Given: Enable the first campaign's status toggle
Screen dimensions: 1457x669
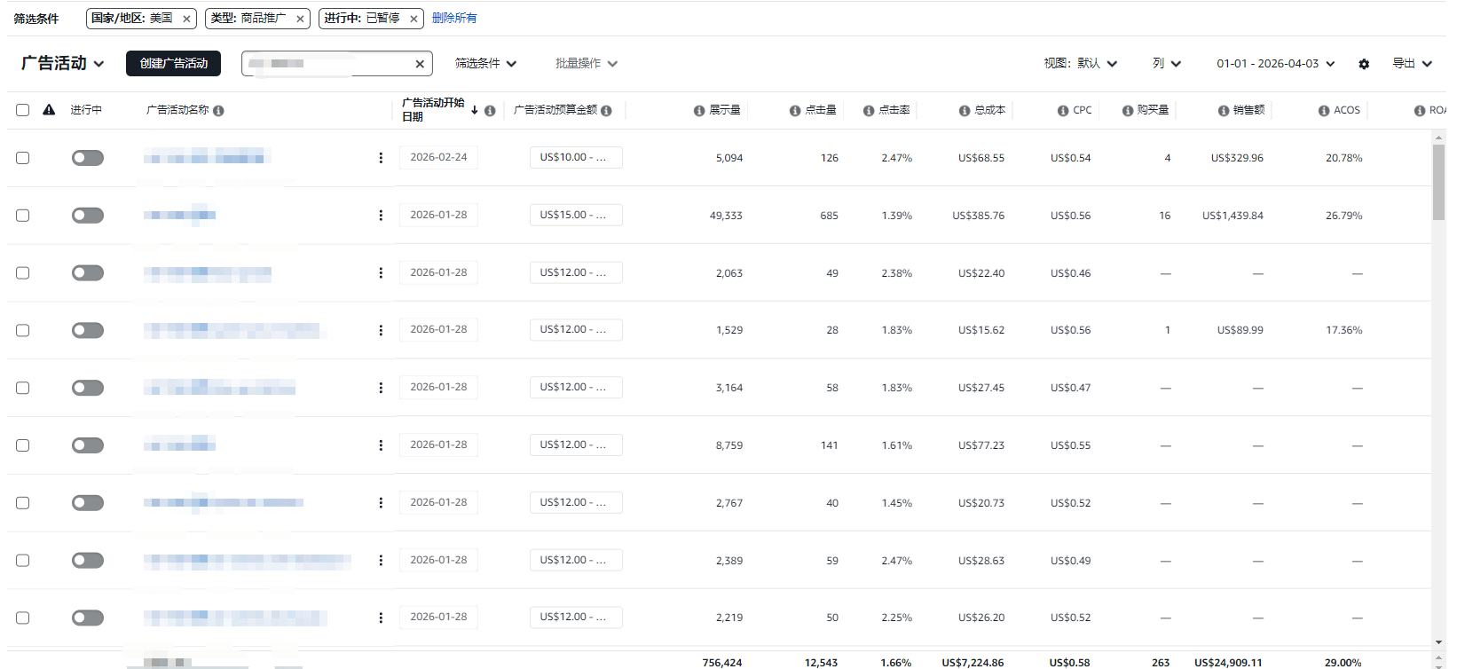Looking at the screenshot, I should click(x=87, y=158).
